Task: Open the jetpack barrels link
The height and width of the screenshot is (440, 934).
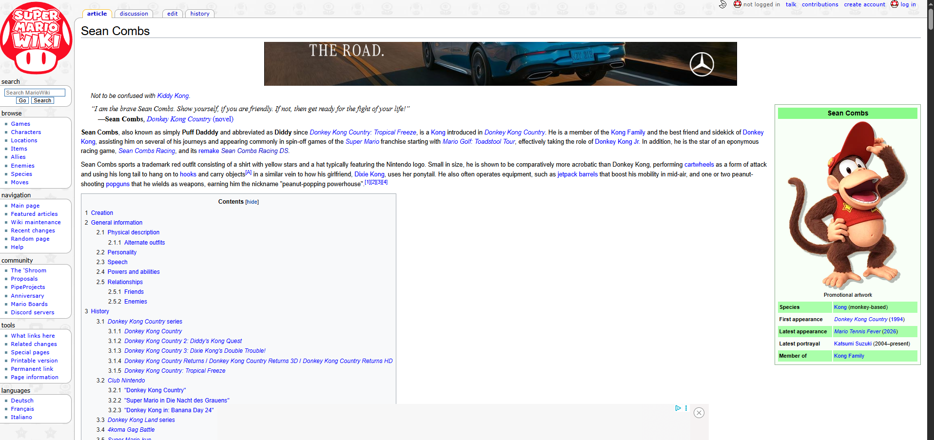Action: coord(577,174)
